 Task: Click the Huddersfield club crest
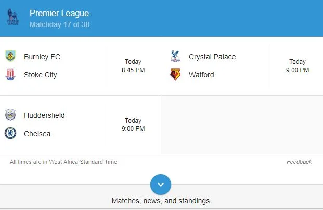(x=10, y=115)
